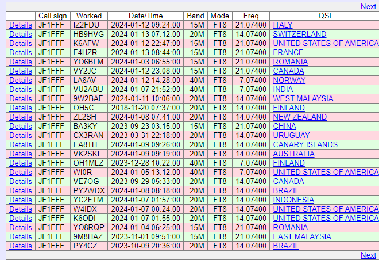Click the Next link at top right

[x=368, y=7]
